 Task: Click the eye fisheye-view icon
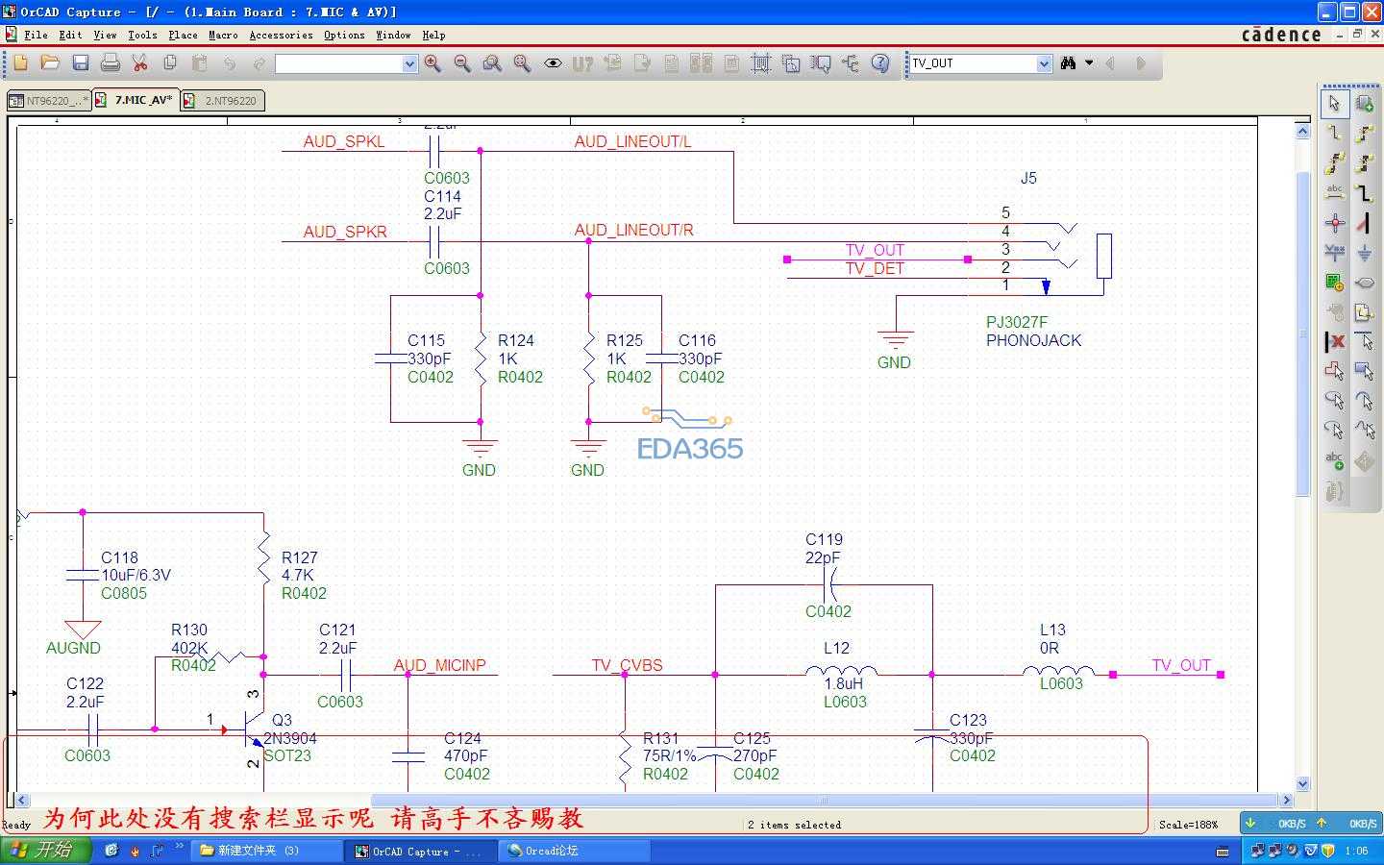pos(553,63)
